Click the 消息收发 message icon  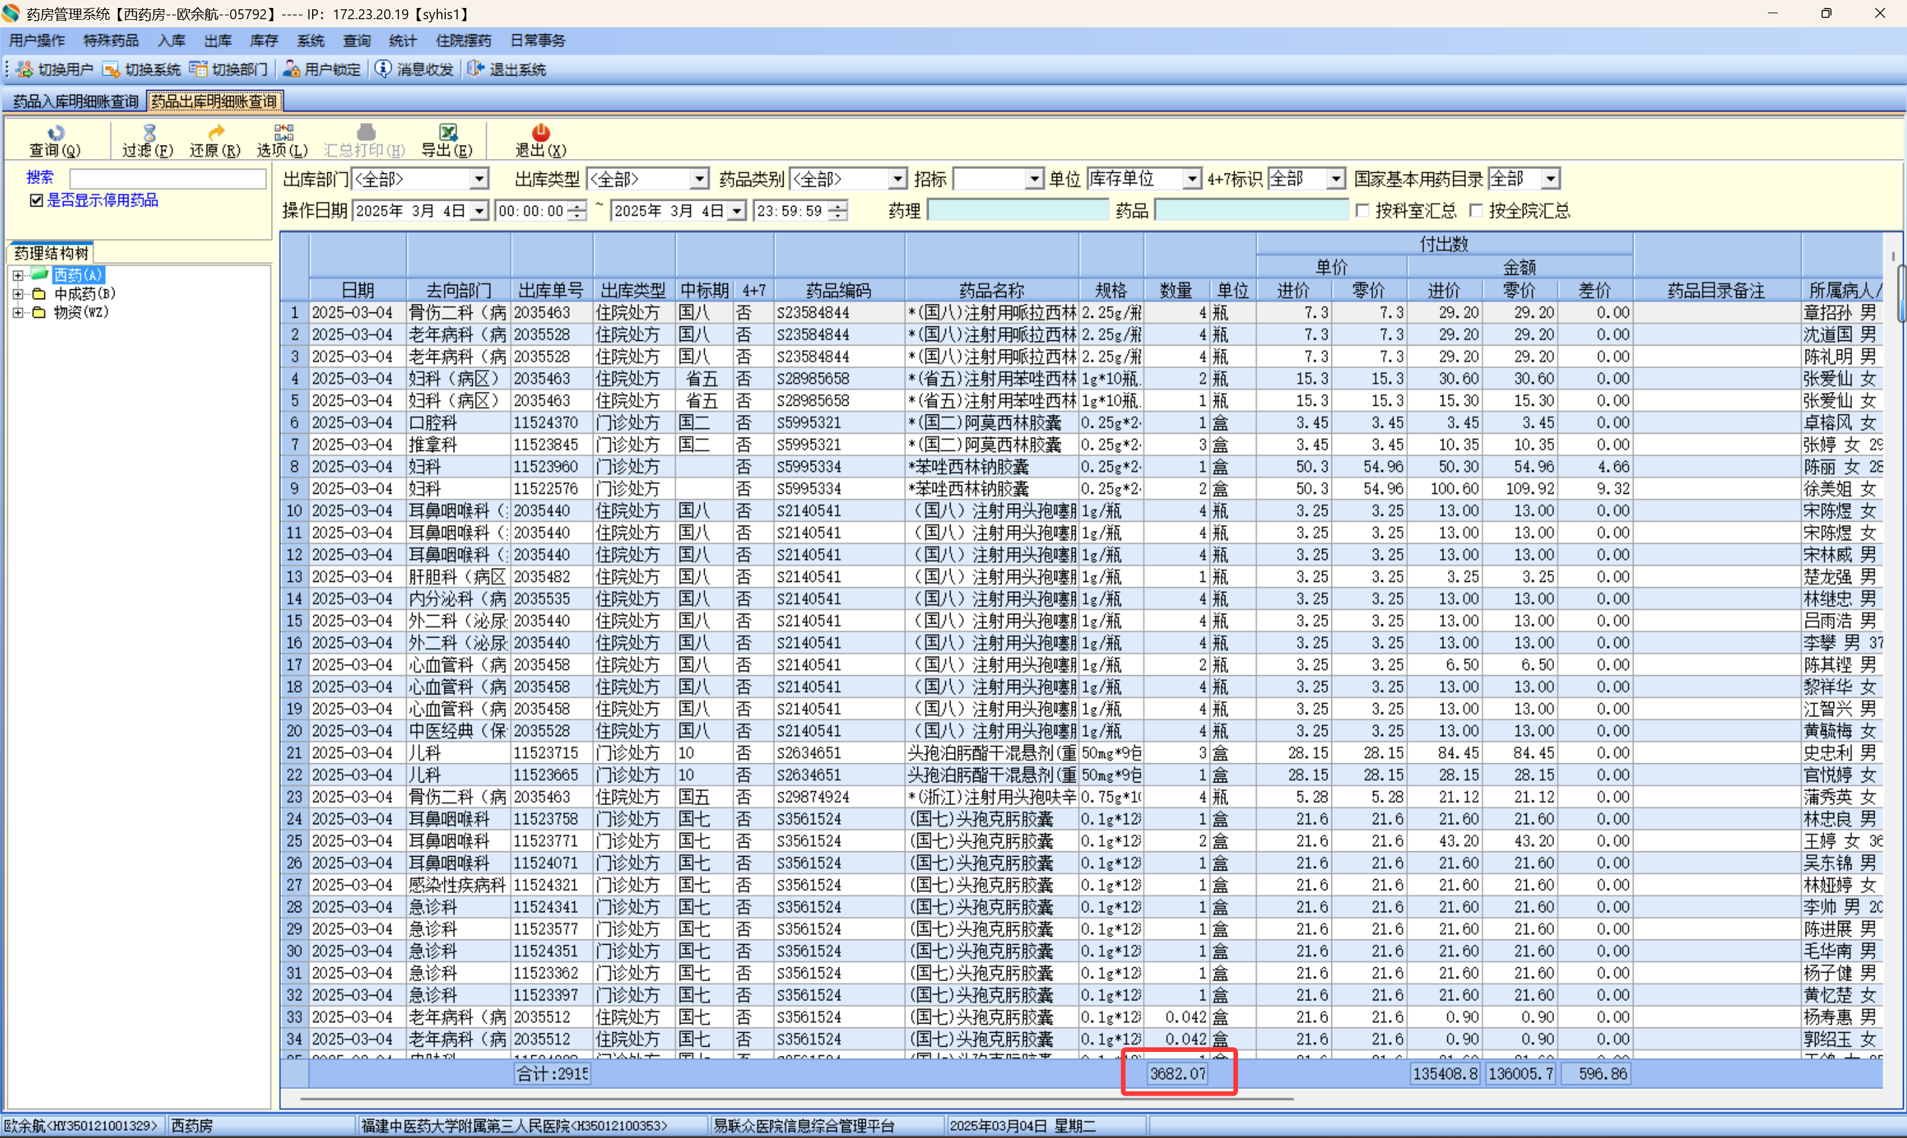383,70
